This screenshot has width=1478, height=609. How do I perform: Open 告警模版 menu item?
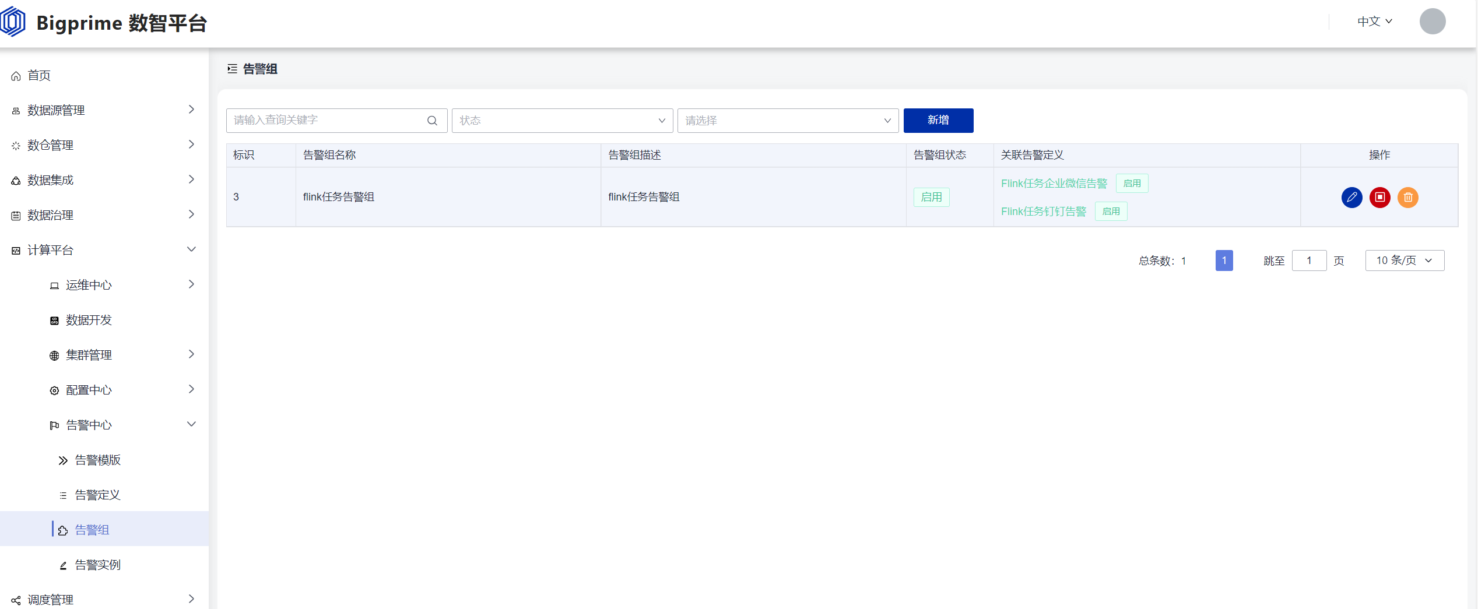(x=104, y=460)
